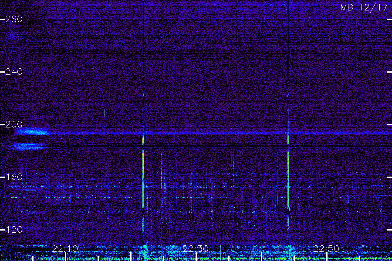Click the 120 frequency axis label
Viewport: 392px width, 261px height.
coord(14,230)
